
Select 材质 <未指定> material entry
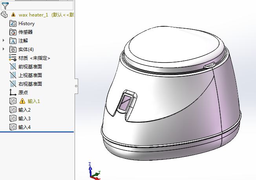[x=34, y=58]
